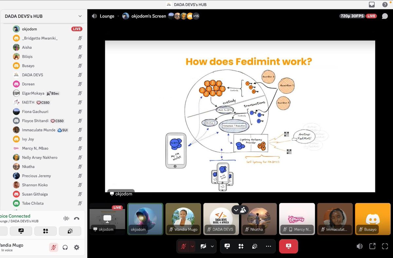The image size is (393, 258).
Task: Unmute microphone in bottom call bar
Action: click(x=184, y=246)
